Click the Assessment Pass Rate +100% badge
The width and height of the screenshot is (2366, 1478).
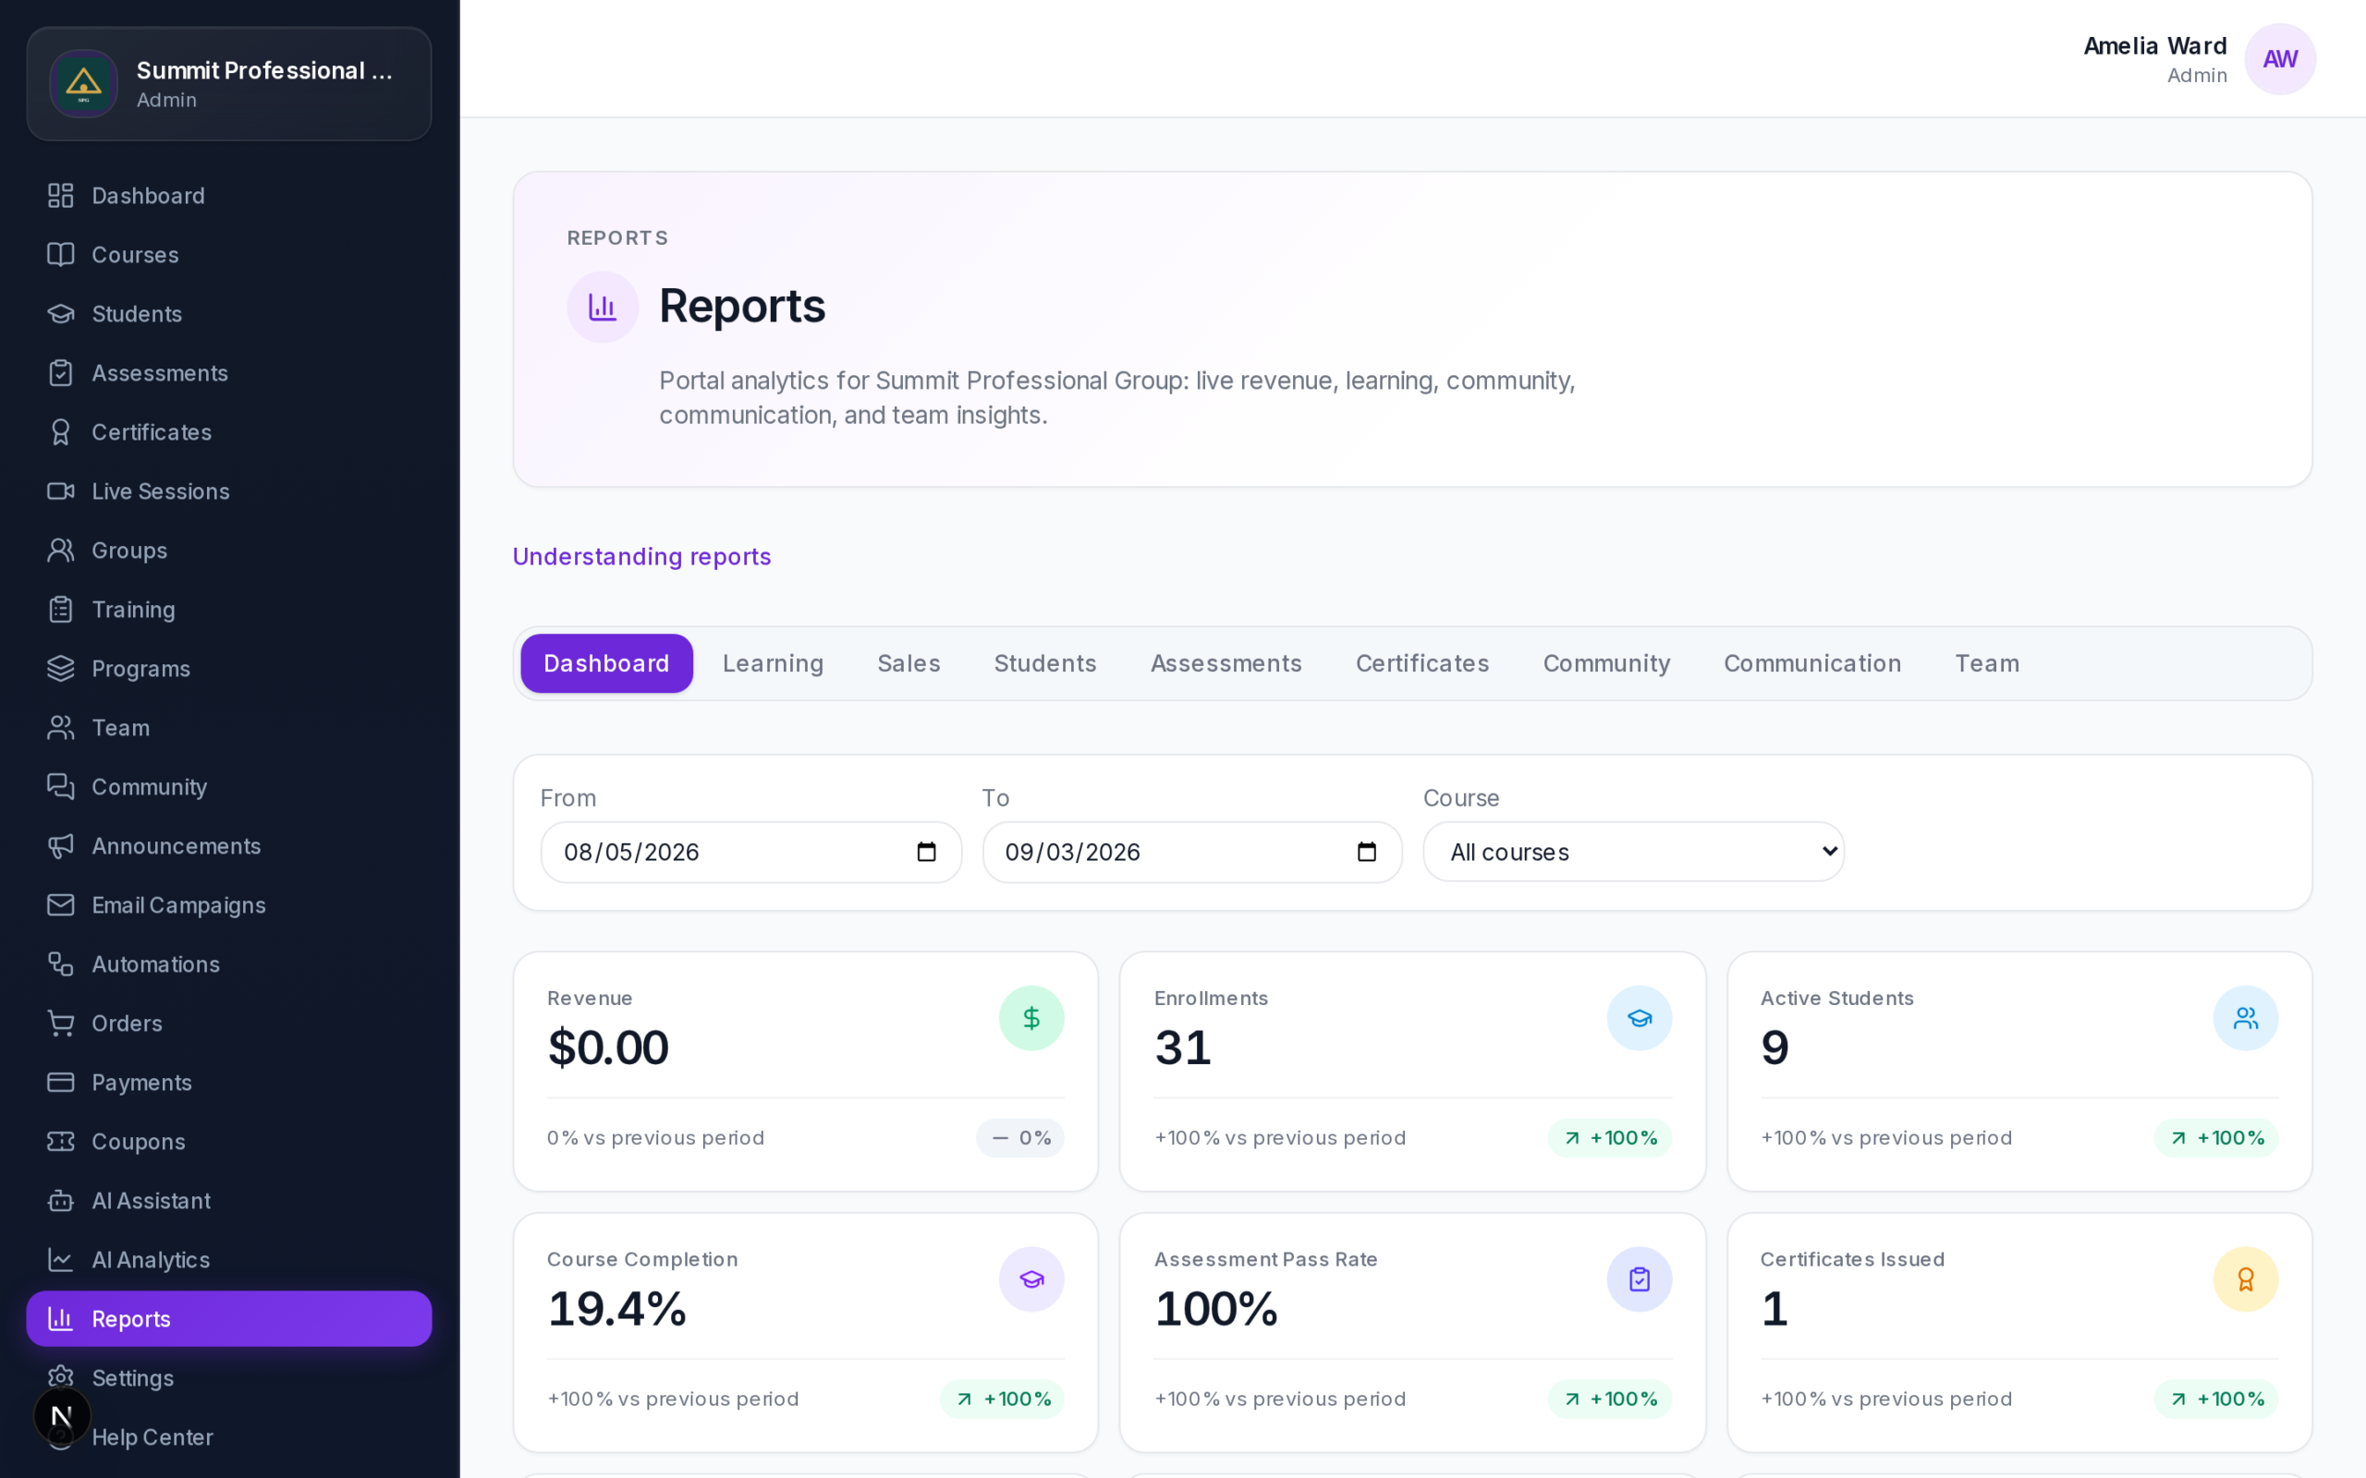pyautogui.click(x=1609, y=1399)
